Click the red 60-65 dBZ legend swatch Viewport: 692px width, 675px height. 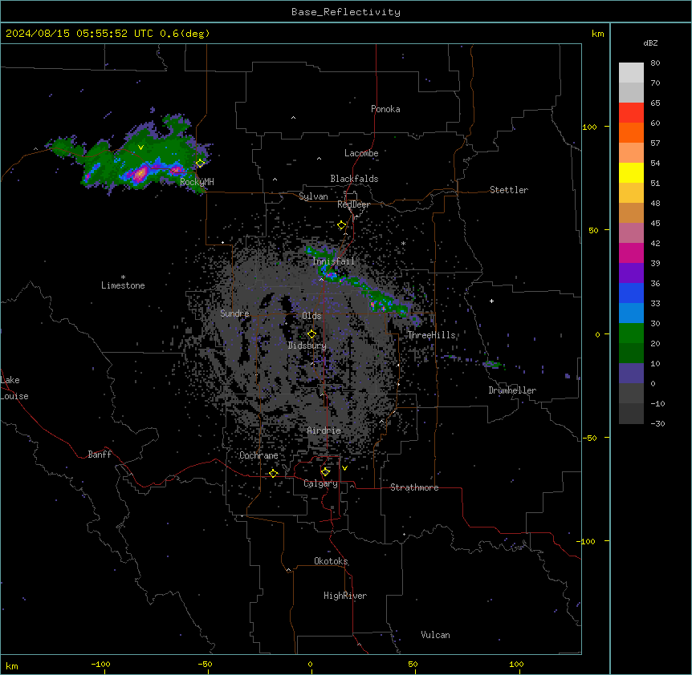(x=631, y=112)
